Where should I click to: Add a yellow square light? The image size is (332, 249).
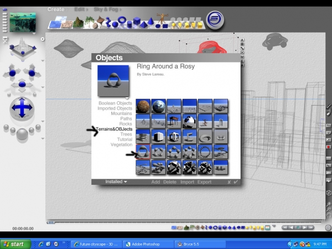[x=200, y=25]
